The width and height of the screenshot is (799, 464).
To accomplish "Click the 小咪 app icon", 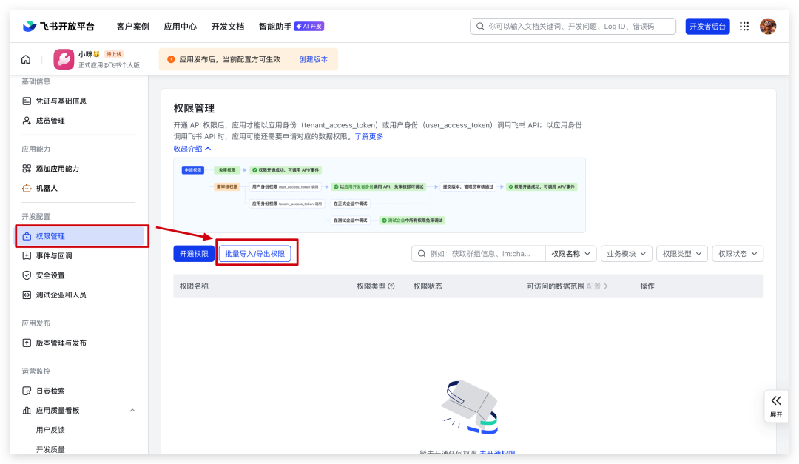I will pyautogui.click(x=64, y=59).
